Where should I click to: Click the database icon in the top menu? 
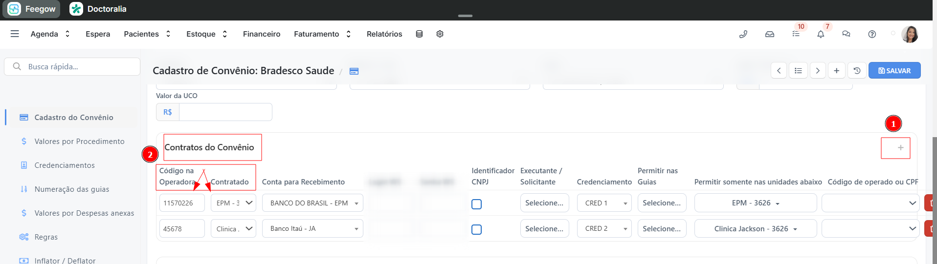coord(419,34)
